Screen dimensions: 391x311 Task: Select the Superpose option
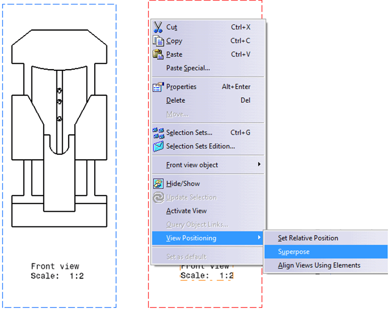[294, 251]
